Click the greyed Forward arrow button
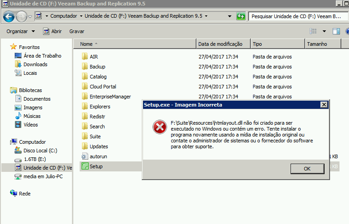The image size is (349, 224). point(21,16)
